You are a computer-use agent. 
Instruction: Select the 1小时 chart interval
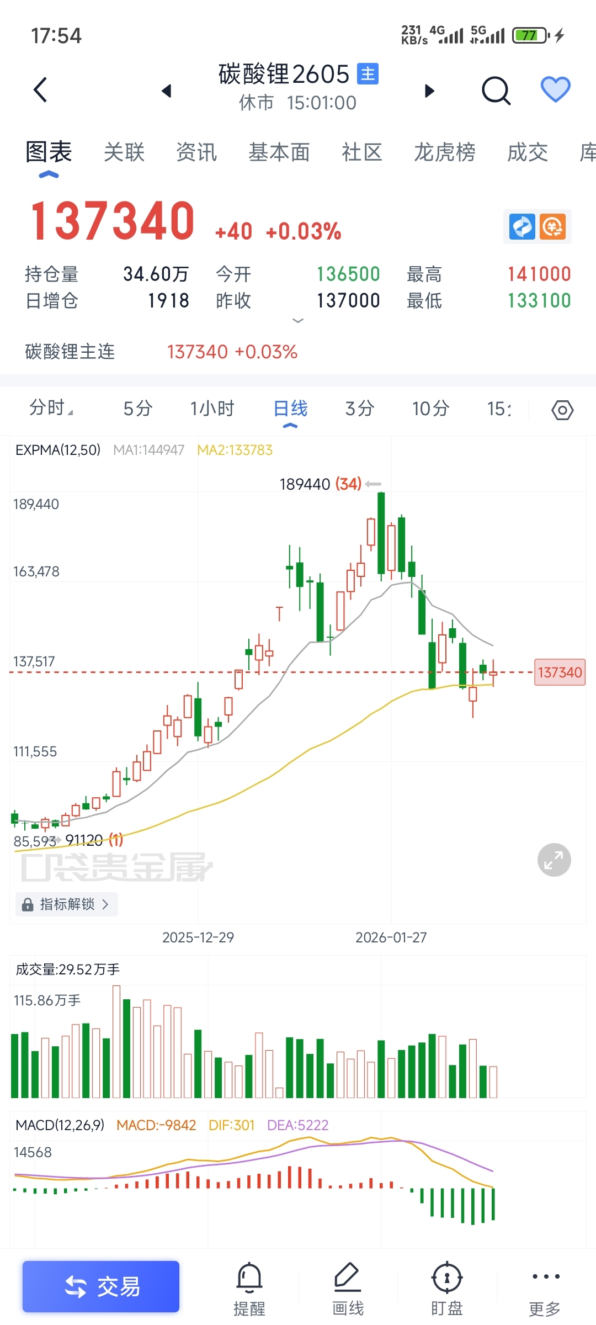coord(212,409)
